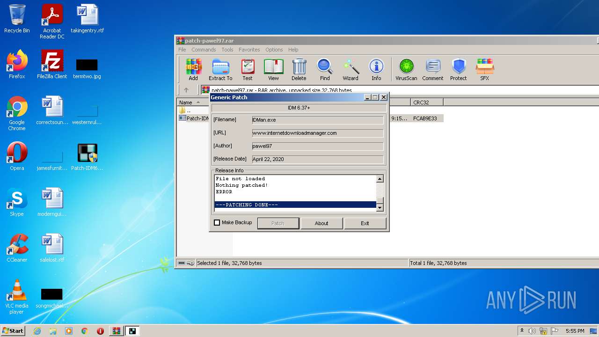The width and height of the screenshot is (599, 337).
Task: Open Windows Explorer from taskbar
Action: (53, 331)
